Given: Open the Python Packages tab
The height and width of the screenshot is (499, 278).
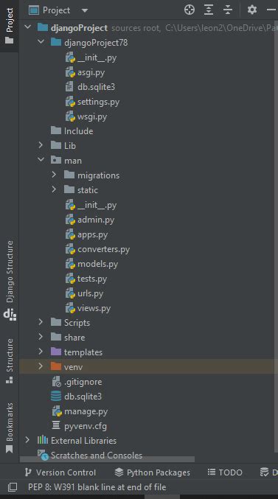Looking at the screenshot, I should coord(152,472).
